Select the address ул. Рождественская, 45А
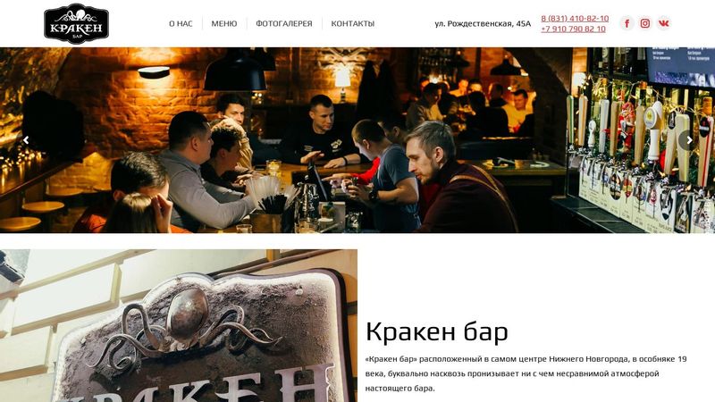 coord(483,24)
